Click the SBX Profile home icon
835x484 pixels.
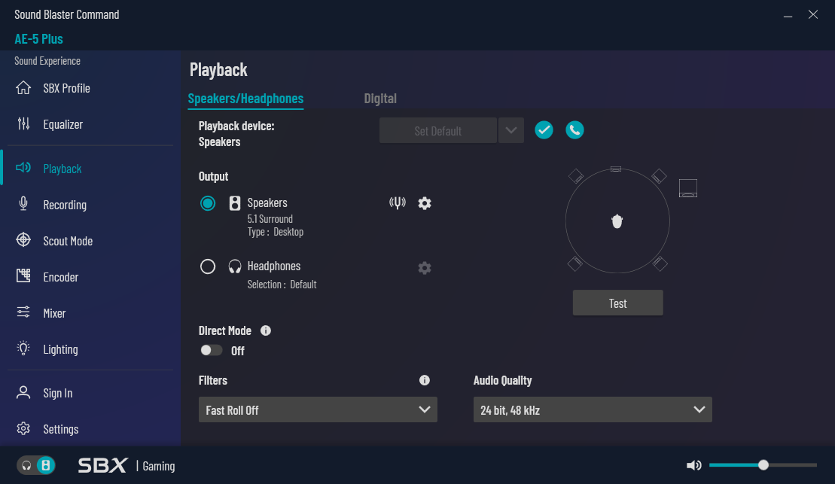click(23, 87)
